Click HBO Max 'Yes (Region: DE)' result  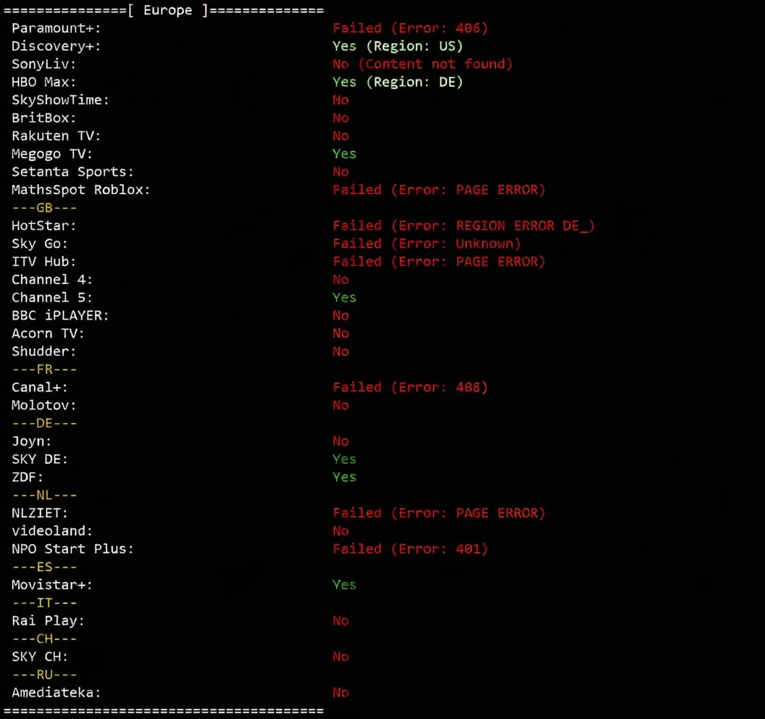coord(398,82)
